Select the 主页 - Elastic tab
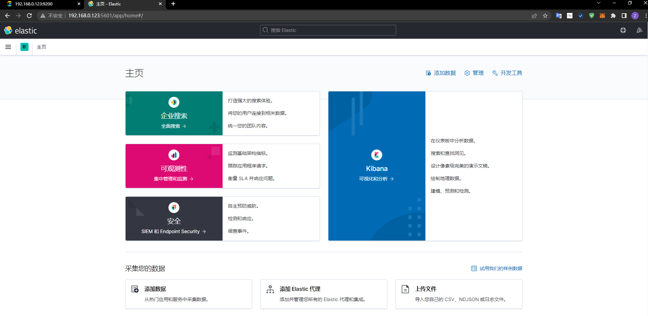648x316 pixels. [x=125, y=4]
